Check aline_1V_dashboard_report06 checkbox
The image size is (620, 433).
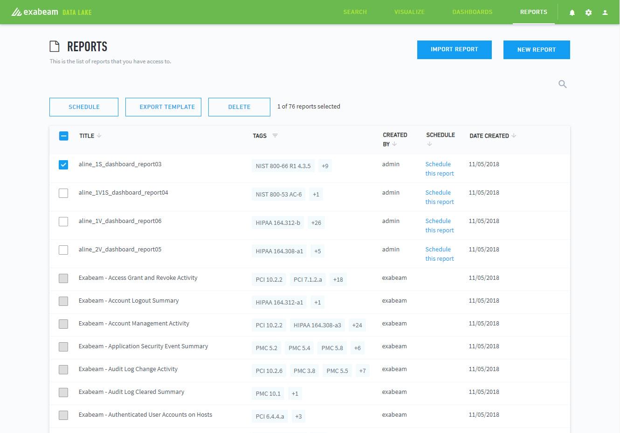pyautogui.click(x=63, y=222)
